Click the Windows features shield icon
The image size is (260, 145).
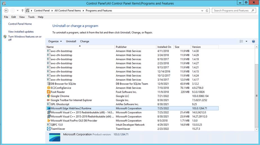click(x=5, y=37)
